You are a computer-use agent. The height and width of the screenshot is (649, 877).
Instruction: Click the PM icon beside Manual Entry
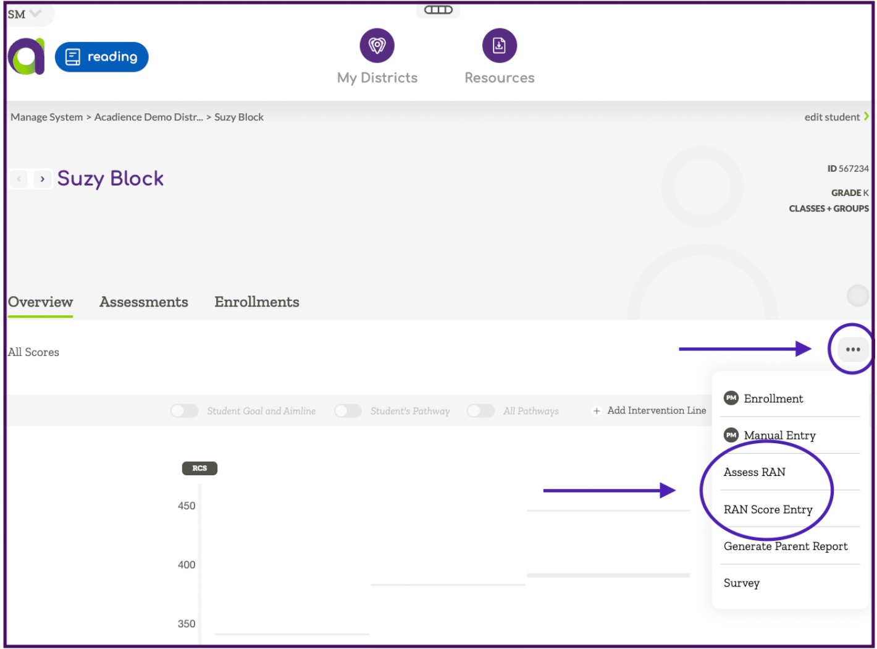(731, 435)
